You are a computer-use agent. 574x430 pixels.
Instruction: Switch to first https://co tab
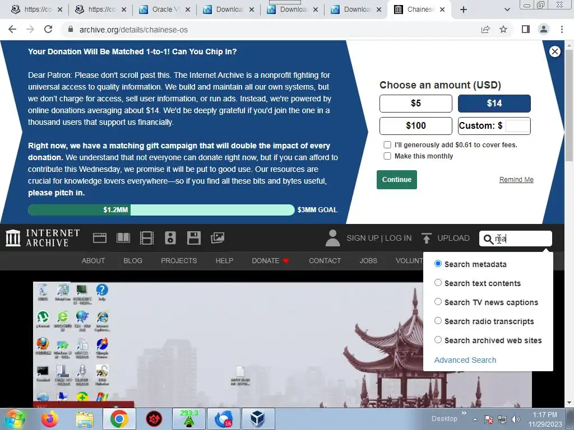click(36, 10)
